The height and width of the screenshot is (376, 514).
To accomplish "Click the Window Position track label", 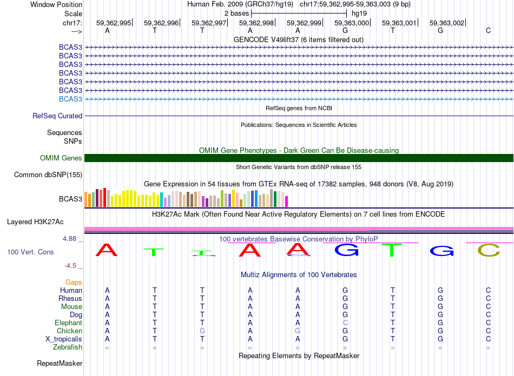I will pos(56,4).
